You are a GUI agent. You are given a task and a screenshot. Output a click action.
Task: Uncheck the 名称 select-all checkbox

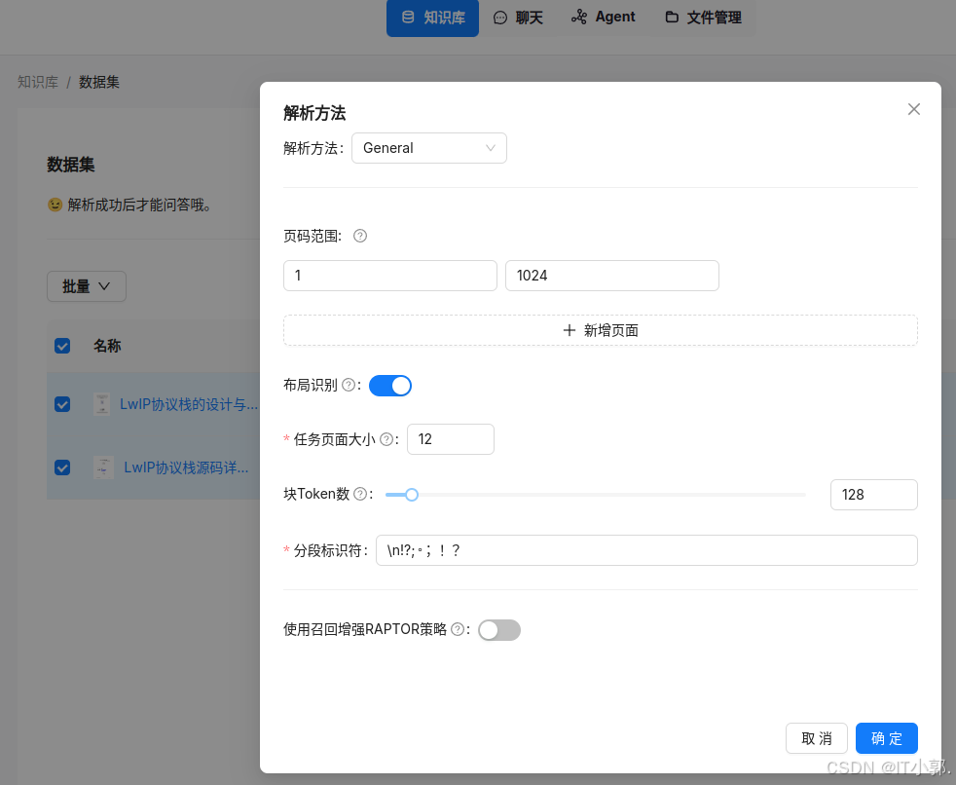tap(62, 346)
